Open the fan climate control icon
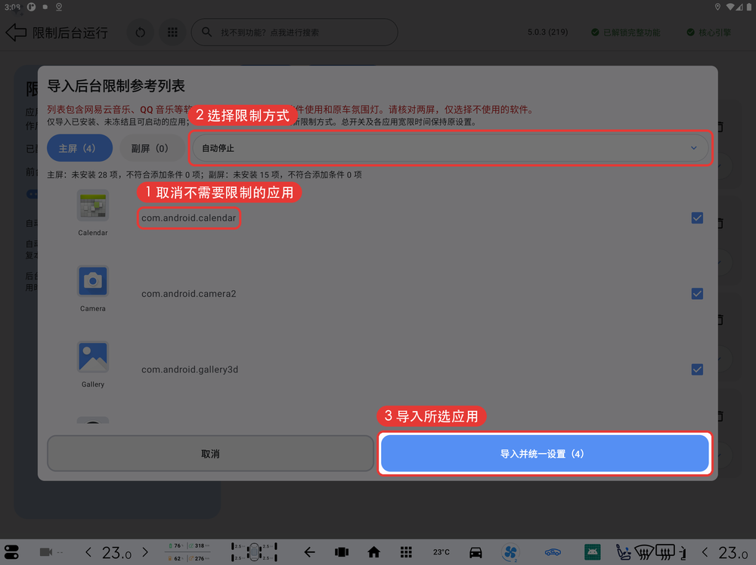Image resolution: width=756 pixels, height=565 pixels. point(510,552)
